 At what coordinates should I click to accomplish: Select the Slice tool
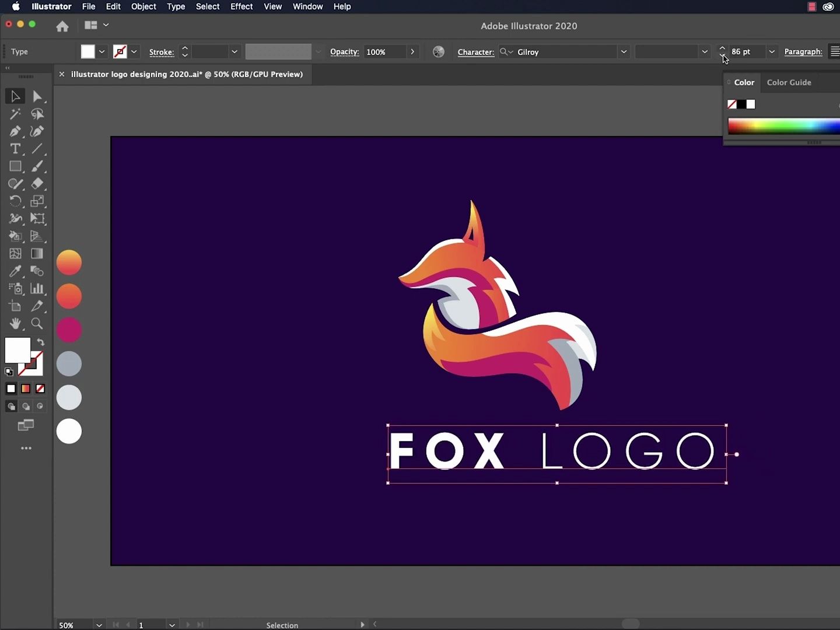[x=37, y=306]
